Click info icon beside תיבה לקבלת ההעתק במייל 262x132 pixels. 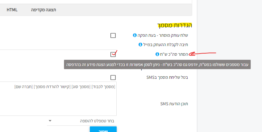pos(140,45)
